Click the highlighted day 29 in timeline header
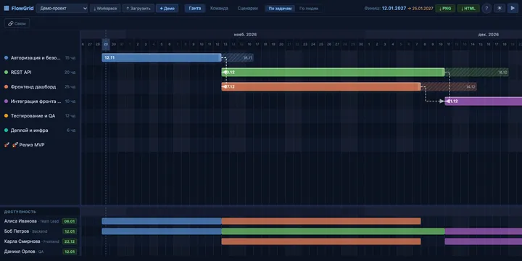 [x=106, y=44]
